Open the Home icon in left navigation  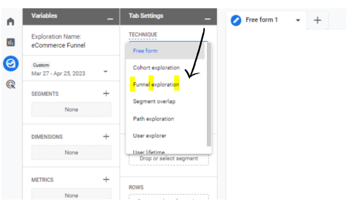pyautogui.click(x=10, y=21)
